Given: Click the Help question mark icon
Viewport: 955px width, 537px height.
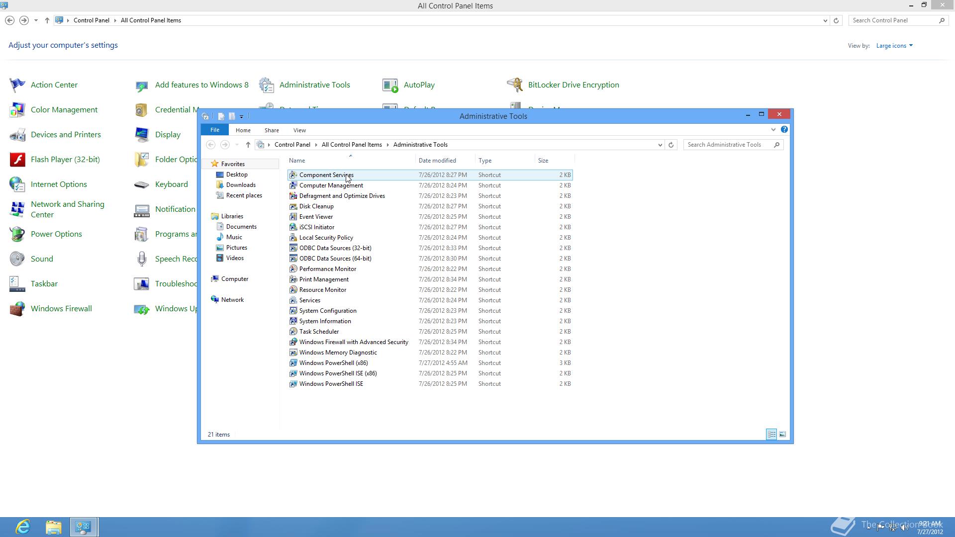Looking at the screenshot, I should (784, 129).
